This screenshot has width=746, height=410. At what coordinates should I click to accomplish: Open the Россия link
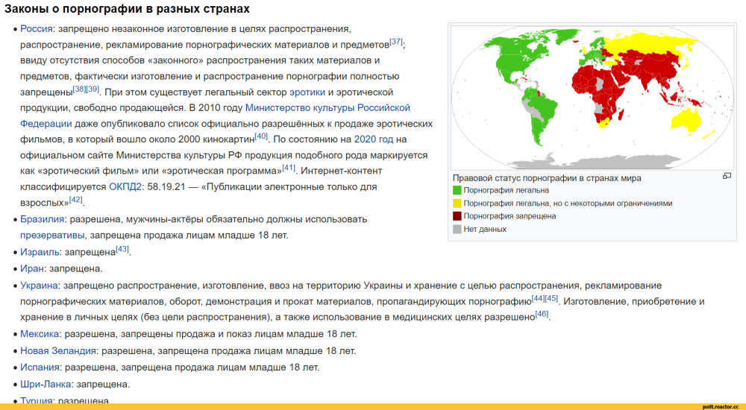[36, 29]
